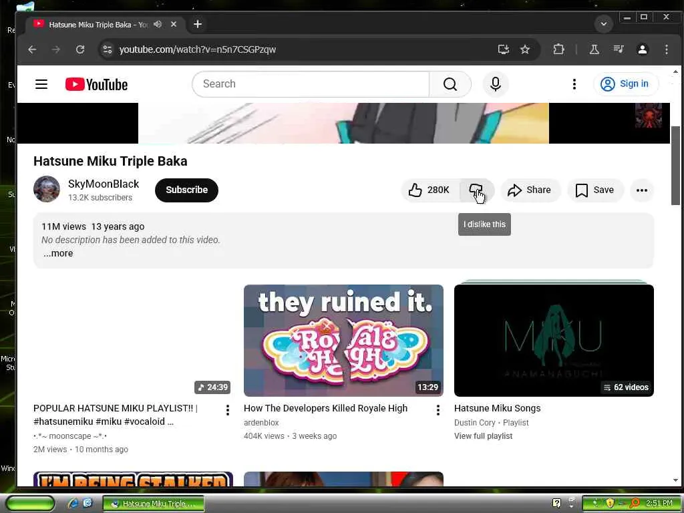Open the green Start button
The height and width of the screenshot is (513, 684).
pos(30,504)
